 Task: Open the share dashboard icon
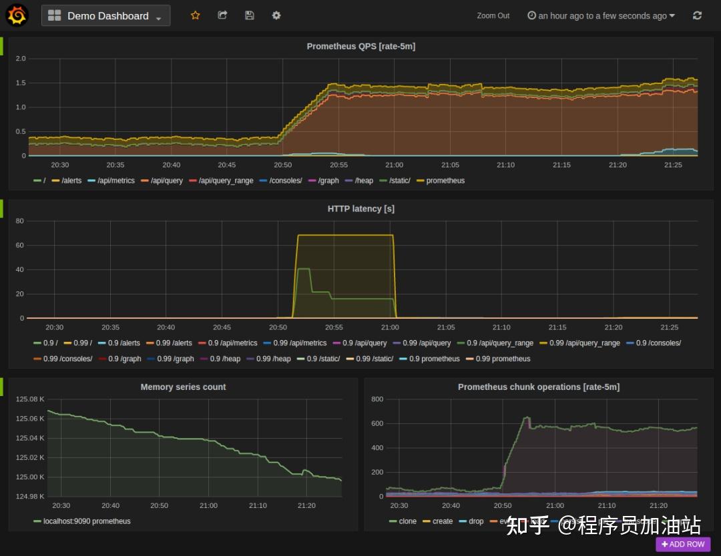[222, 15]
